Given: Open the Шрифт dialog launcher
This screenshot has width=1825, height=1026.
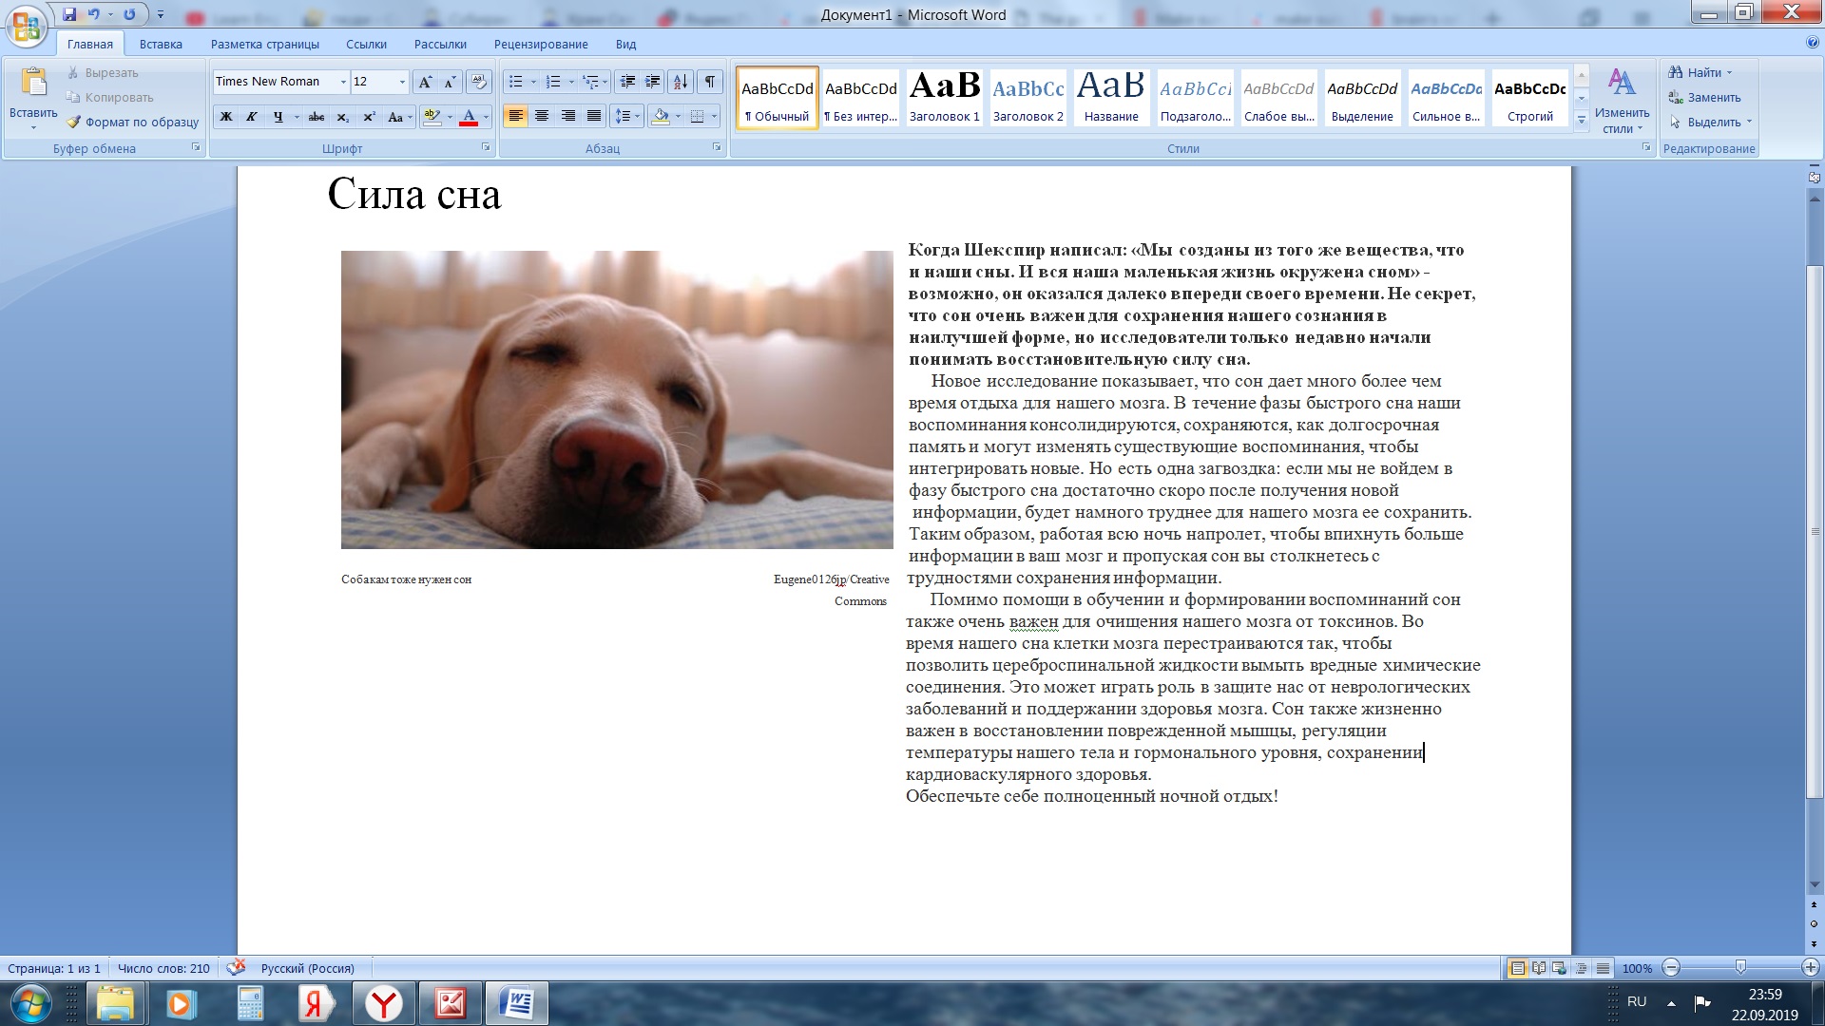Looking at the screenshot, I should pos(486,147).
